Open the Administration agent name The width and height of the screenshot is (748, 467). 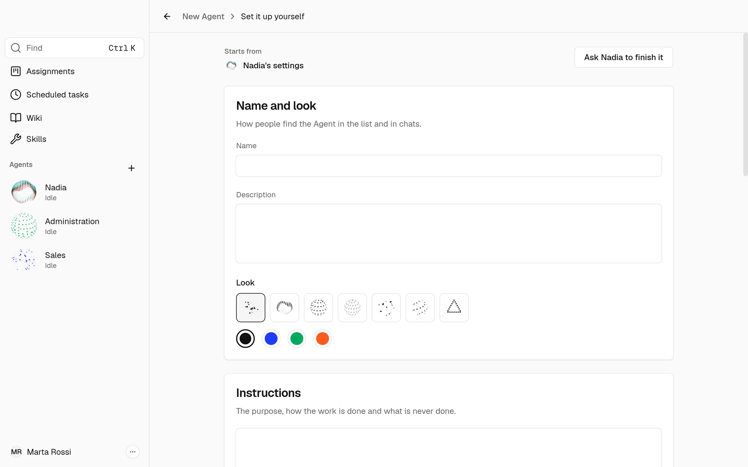tap(72, 221)
